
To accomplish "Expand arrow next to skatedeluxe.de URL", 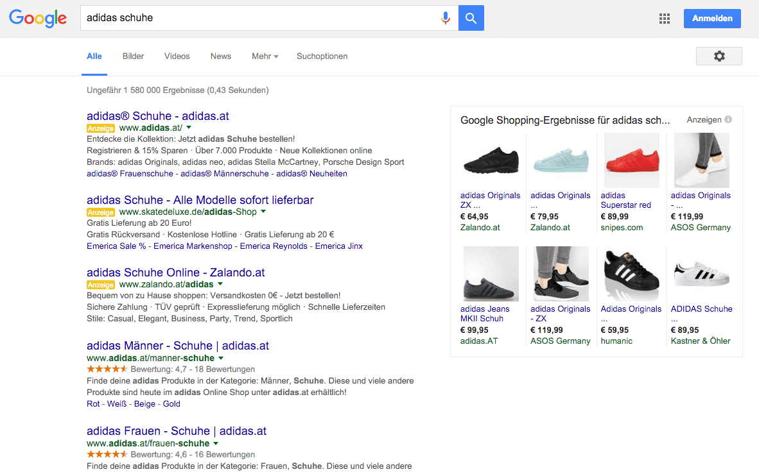I will pos(263,212).
